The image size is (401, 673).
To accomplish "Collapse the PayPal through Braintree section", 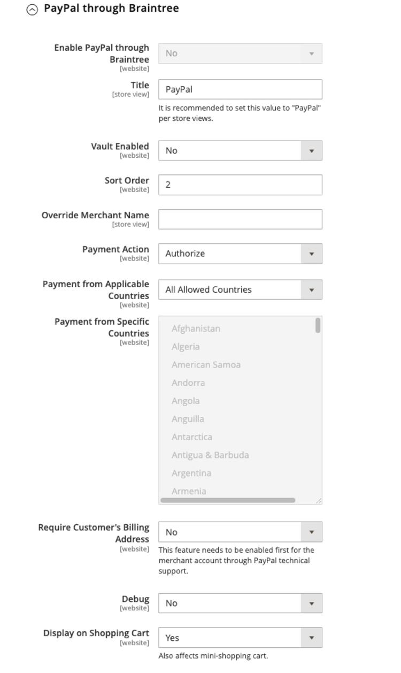I will tap(31, 9).
